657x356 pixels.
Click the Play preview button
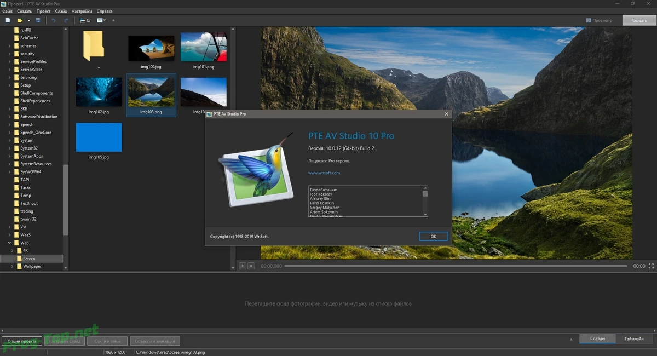[243, 266]
